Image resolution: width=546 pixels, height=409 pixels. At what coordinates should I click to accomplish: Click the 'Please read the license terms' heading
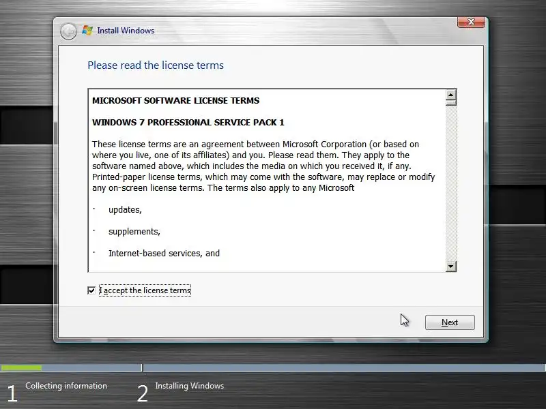tap(156, 65)
